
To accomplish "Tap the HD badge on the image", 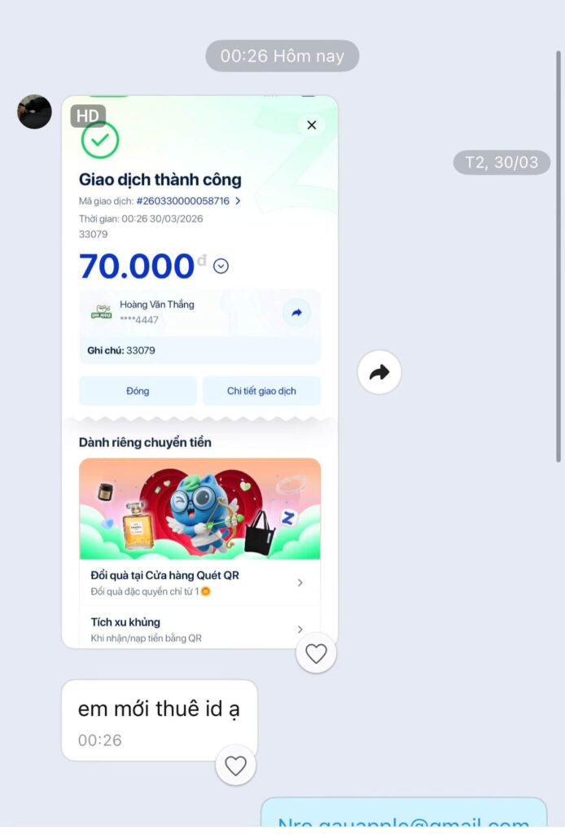I will click(88, 116).
